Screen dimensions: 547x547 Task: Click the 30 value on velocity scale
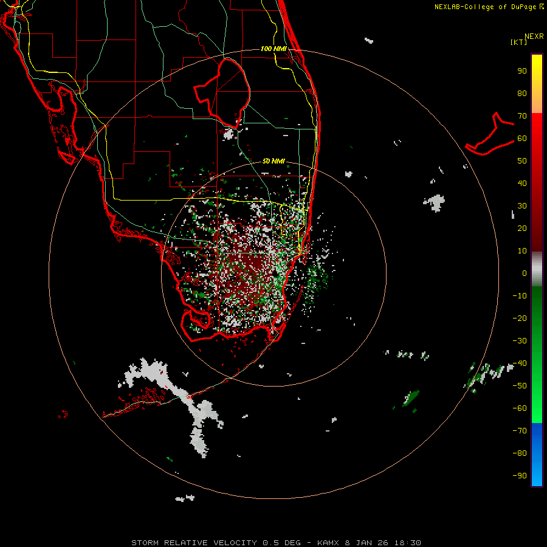(522, 206)
